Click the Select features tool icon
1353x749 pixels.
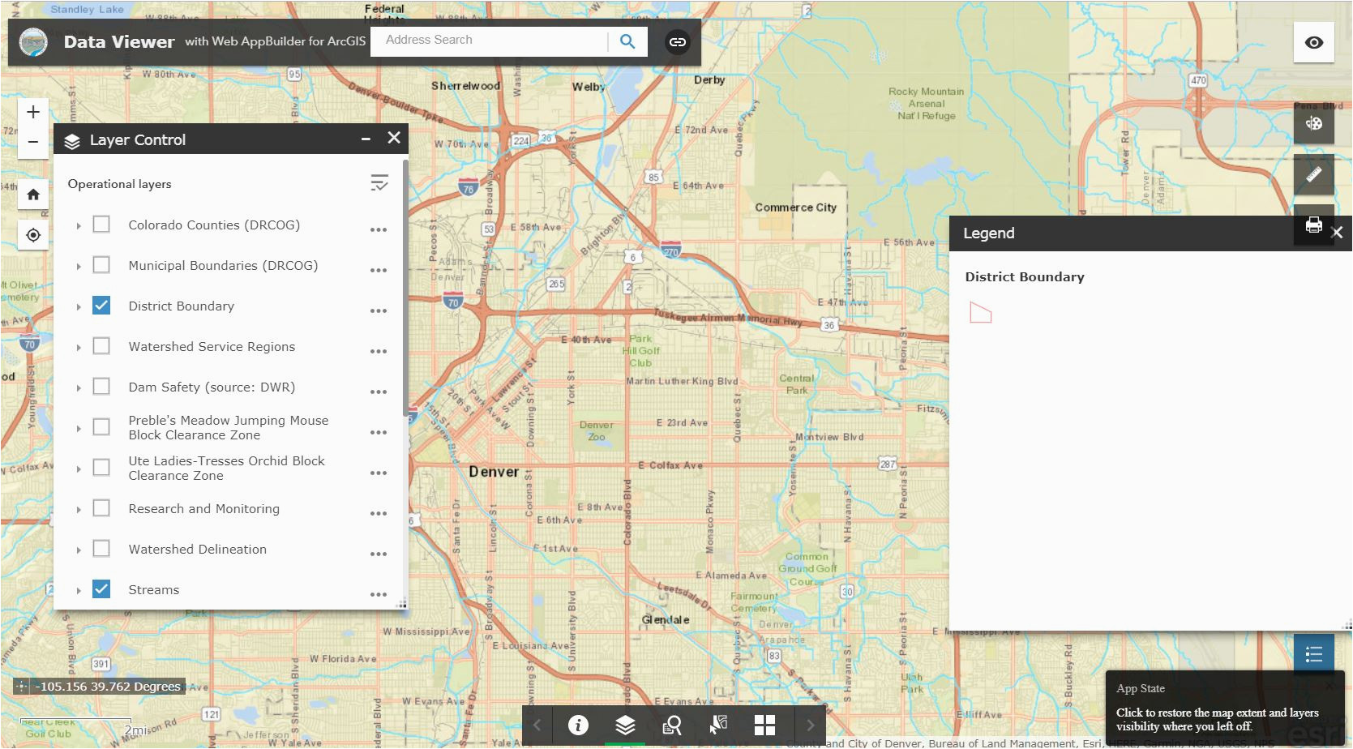pyautogui.click(x=718, y=725)
